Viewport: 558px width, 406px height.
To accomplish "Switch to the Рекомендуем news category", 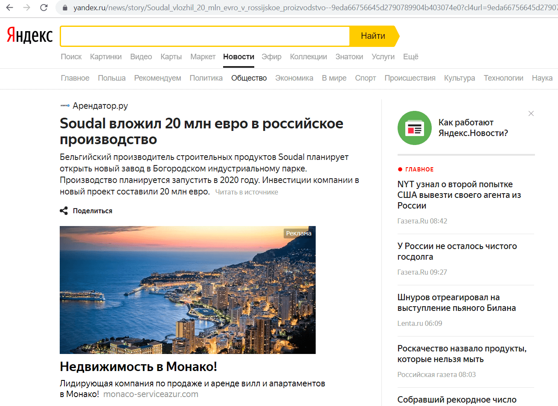I will coord(158,78).
